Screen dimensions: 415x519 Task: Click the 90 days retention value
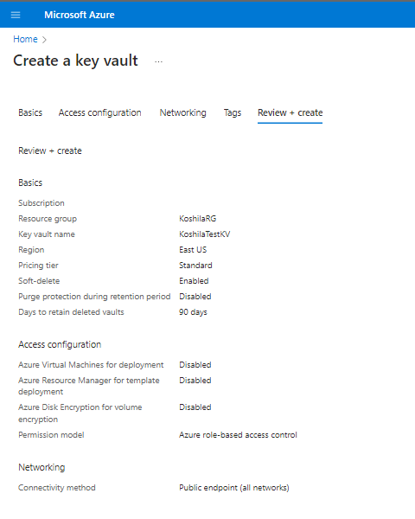(193, 312)
